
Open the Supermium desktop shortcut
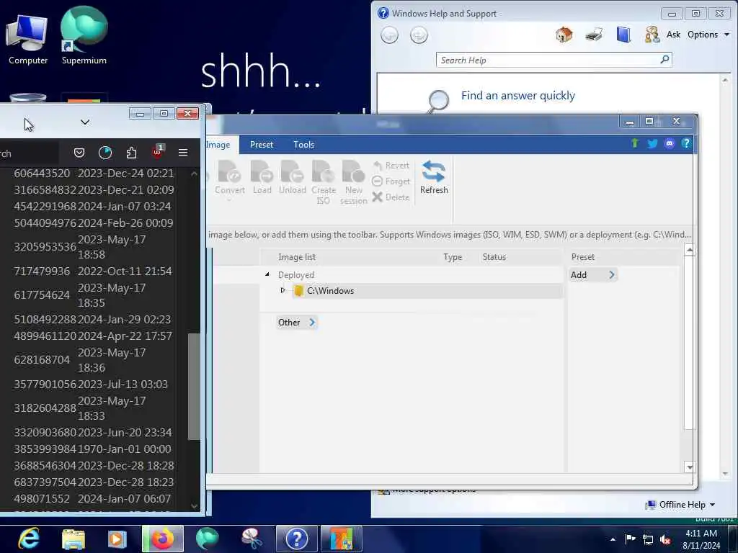(84, 36)
